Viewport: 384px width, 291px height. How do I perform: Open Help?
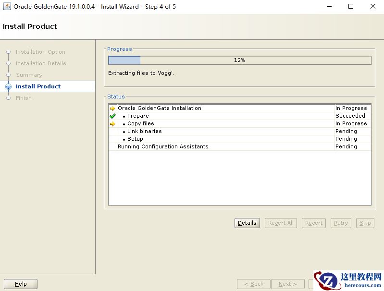coord(21,284)
